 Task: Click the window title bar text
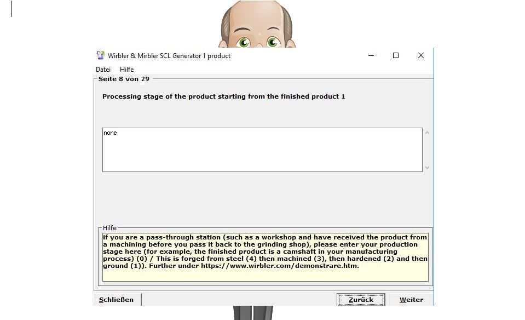click(x=169, y=56)
